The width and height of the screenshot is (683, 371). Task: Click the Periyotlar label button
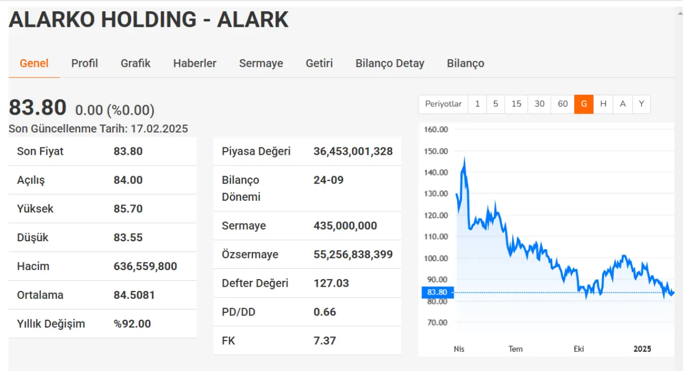(x=443, y=104)
